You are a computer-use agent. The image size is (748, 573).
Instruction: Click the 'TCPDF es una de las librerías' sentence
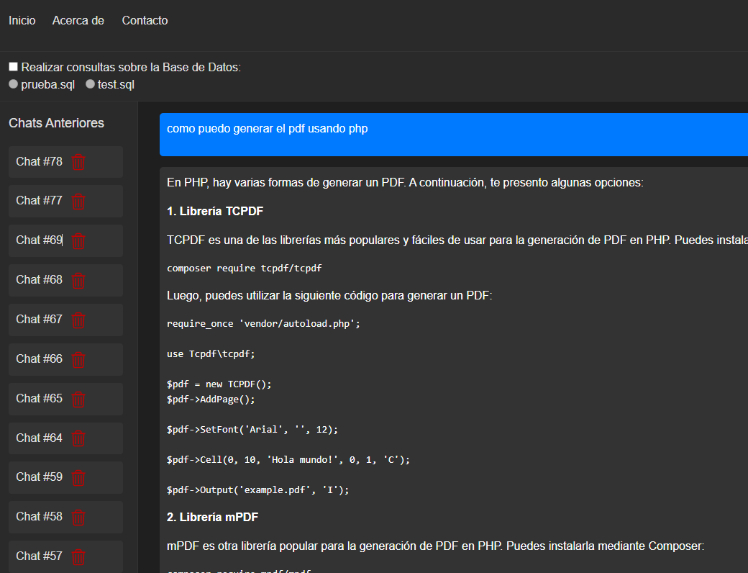(x=457, y=240)
